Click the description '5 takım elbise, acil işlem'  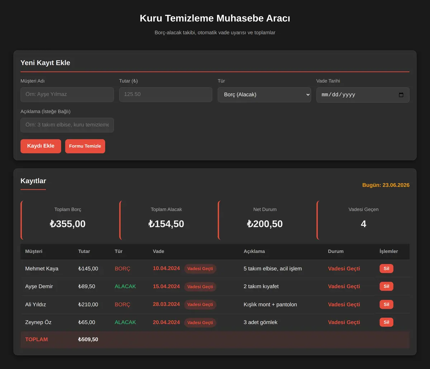[x=273, y=269]
